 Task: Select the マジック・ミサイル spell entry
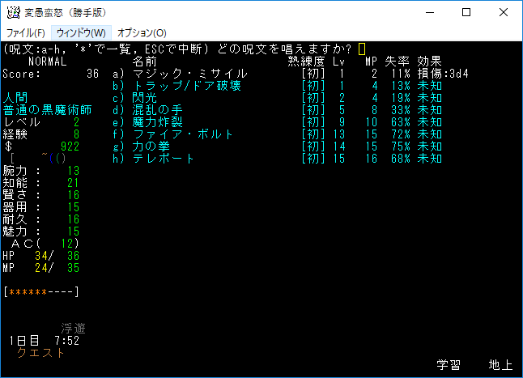pyautogui.click(x=189, y=74)
